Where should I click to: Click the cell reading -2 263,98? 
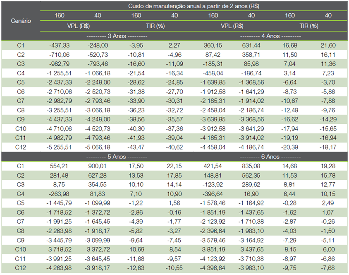tap(59, 231)
